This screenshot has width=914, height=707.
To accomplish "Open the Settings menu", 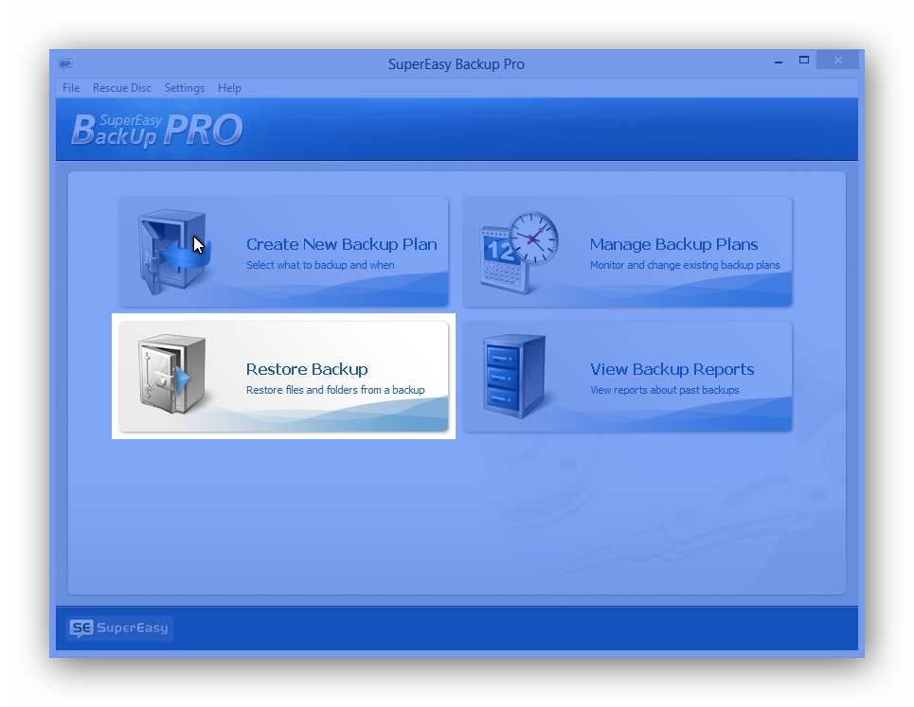I will click(184, 88).
